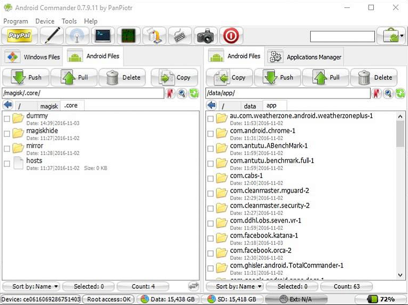
Task: Click the right list scrollbar down arrow
Action: pyautogui.click(x=400, y=275)
